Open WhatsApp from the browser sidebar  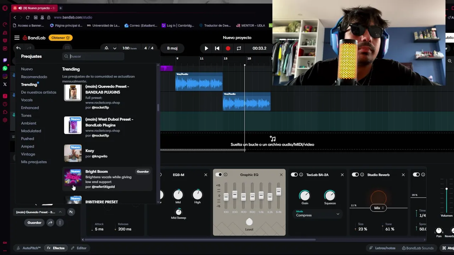(5, 68)
